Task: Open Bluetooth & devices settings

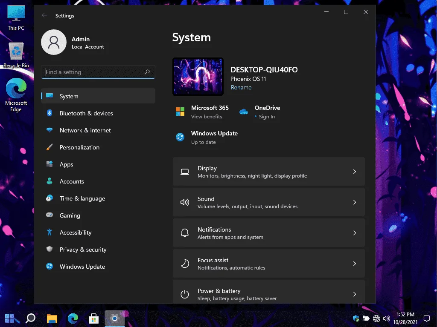Action: pos(98,113)
